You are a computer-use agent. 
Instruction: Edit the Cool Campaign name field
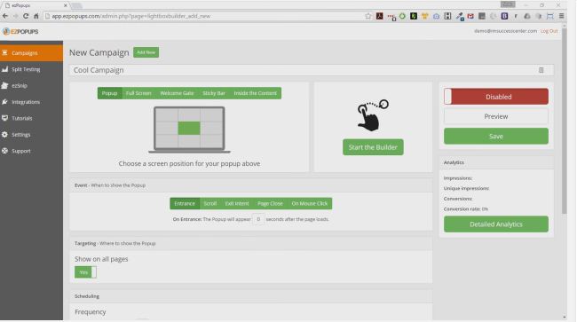(312, 70)
